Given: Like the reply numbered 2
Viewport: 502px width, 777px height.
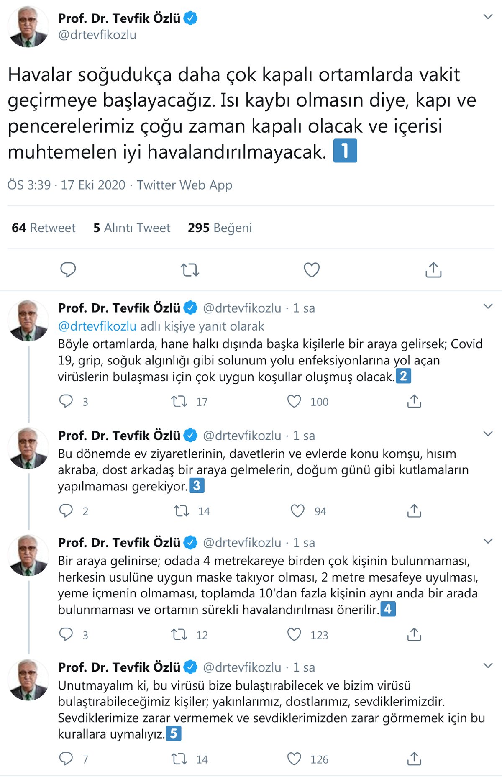Looking at the screenshot, I should (x=294, y=401).
